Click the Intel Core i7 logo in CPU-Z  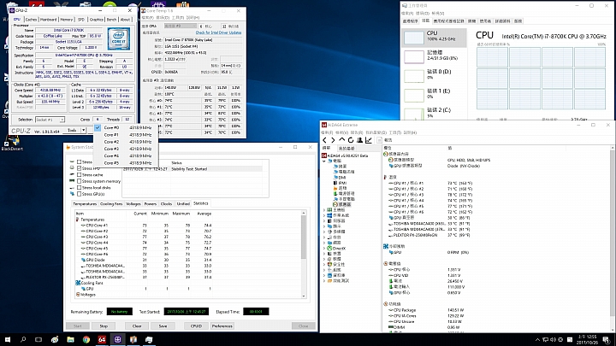point(119,38)
